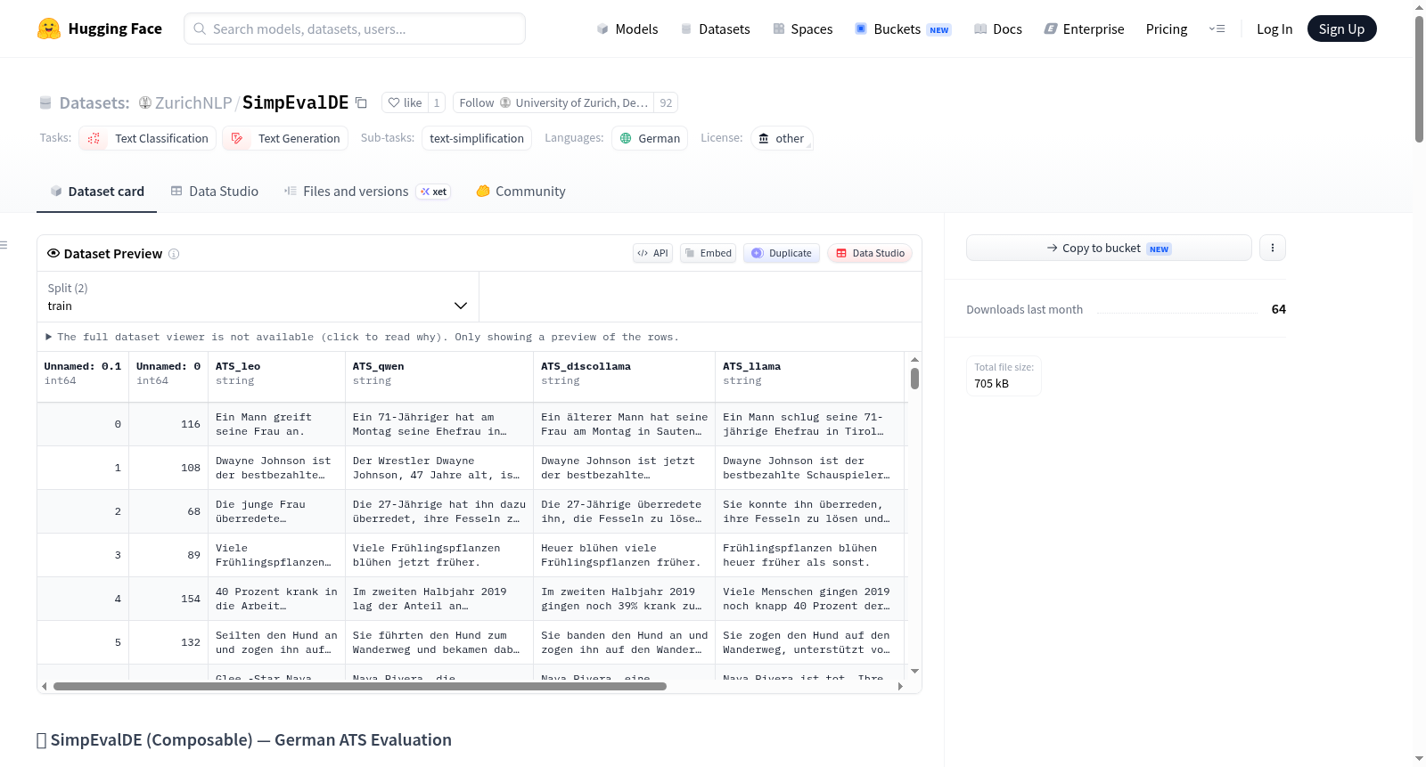Open the Files and versions tab
Viewport: 1426px width, 767px height.
366,192
